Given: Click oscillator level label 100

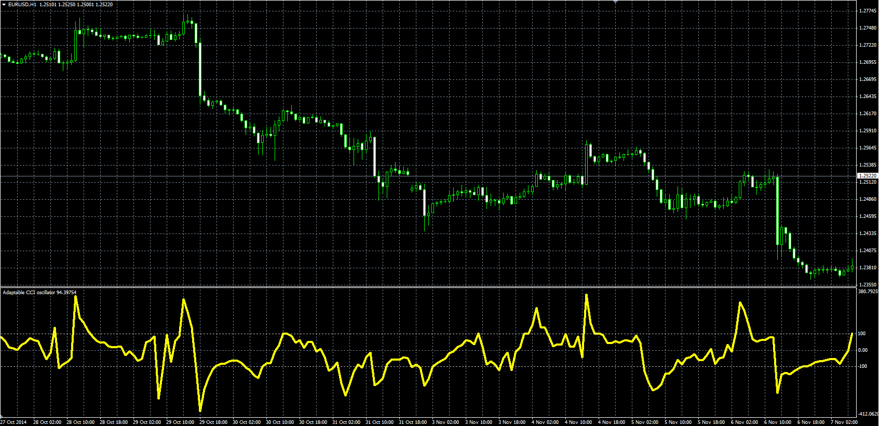Looking at the screenshot, I should [x=862, y=334].
